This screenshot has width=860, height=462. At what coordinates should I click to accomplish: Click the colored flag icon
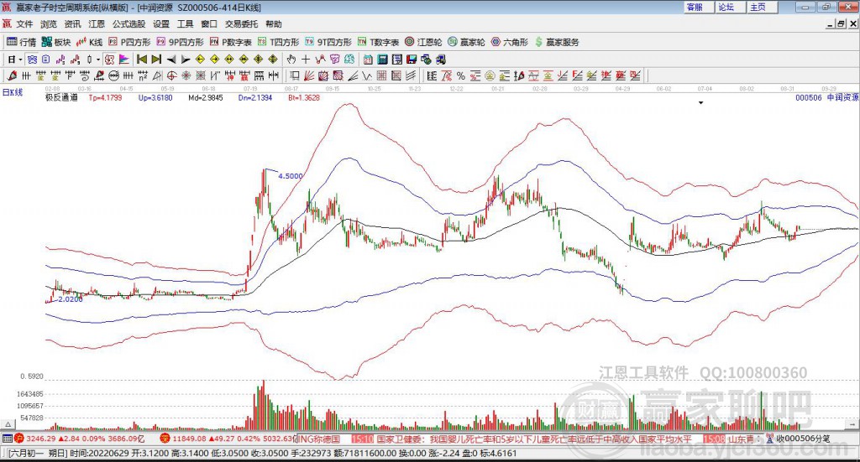pyautogui.click(x=124, y=60)
